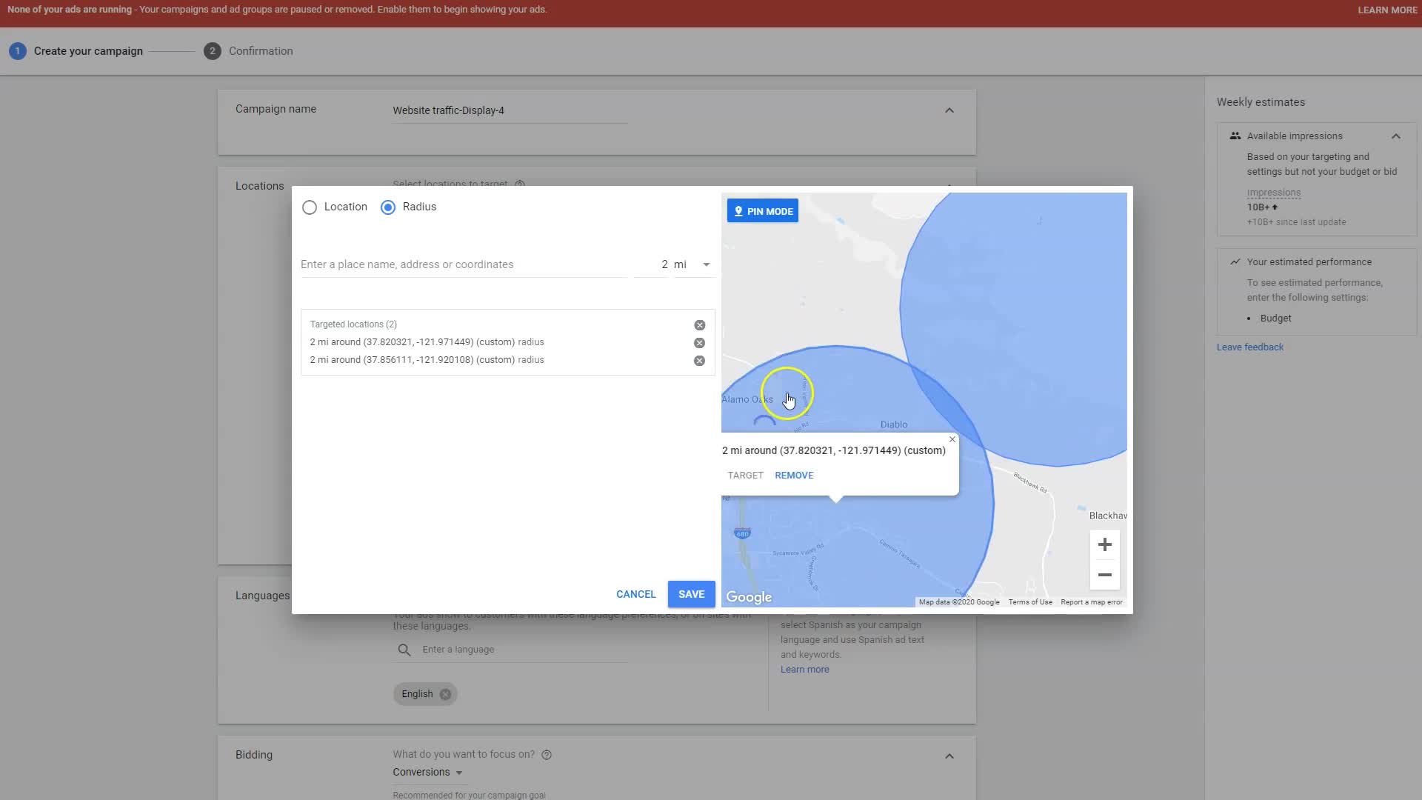Select the Radius radio button
Image resolution: width=1422 pixels, height=800 pixels.
pos(388,207)
